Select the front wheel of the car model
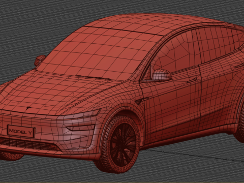The height and width of the screenshot is (183, 244). (120, 144)
